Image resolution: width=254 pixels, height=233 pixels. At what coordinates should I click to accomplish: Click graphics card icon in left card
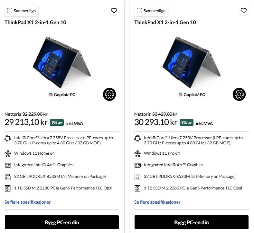8,165
